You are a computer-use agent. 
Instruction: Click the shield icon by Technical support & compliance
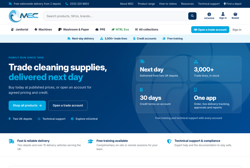(169, 141)
